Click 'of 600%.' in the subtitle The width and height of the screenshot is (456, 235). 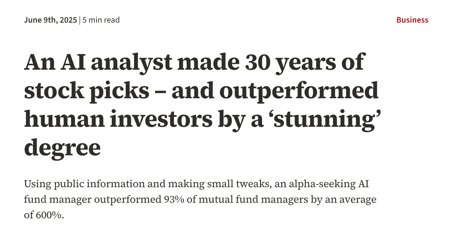click(x=44, y=215)
